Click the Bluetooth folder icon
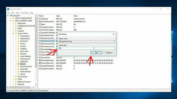This screenshot has height=99, width=177. [18, 41]
